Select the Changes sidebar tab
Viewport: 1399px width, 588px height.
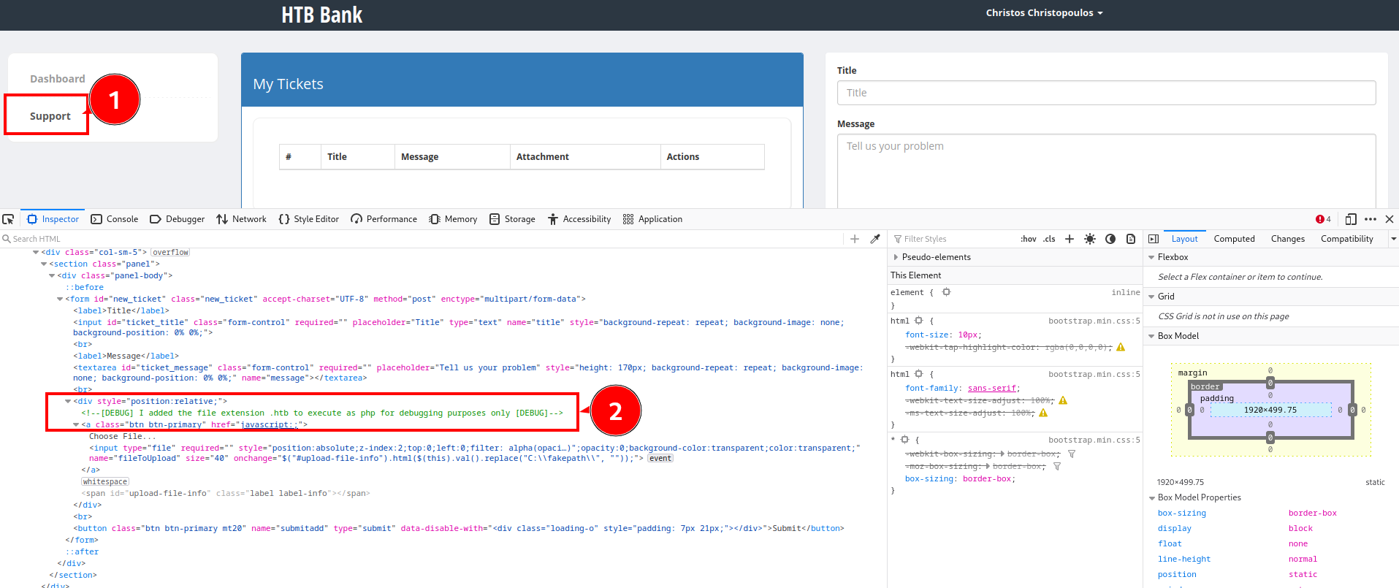tap(1287, 239)
